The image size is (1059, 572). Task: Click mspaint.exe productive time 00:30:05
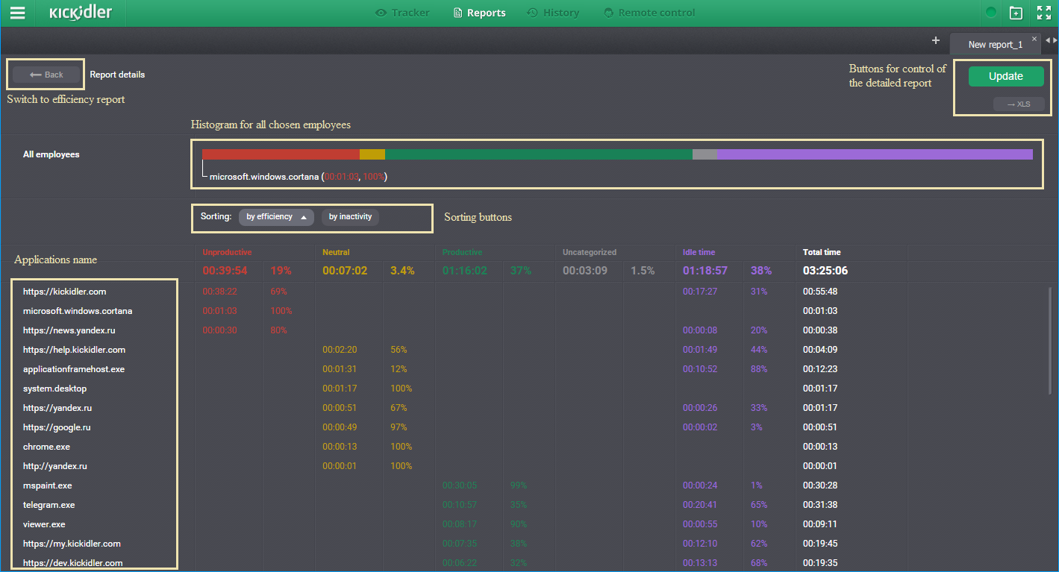[459, 485]
